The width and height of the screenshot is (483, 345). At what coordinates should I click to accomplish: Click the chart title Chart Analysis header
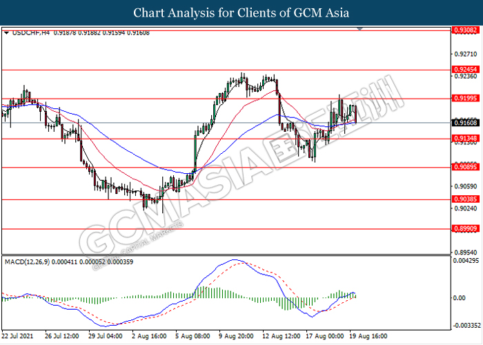pos(241,13)
